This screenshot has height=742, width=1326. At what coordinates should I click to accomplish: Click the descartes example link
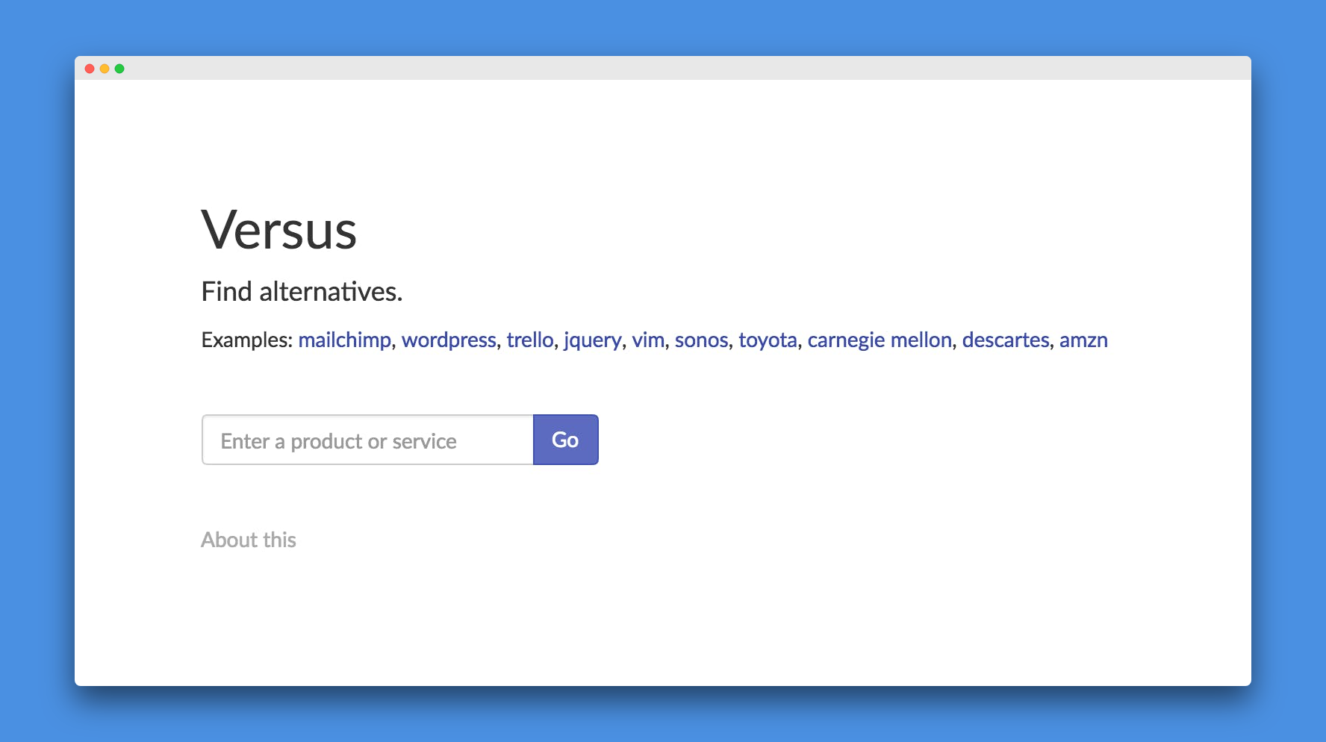[1006, 340]
